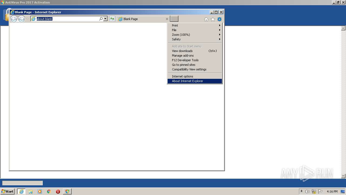Click the IE page icon in address bar
346x195 pixels.
(34, 19)
